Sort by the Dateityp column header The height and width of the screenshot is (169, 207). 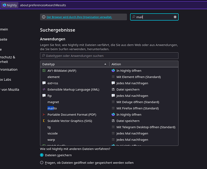[x=75, y=64]
